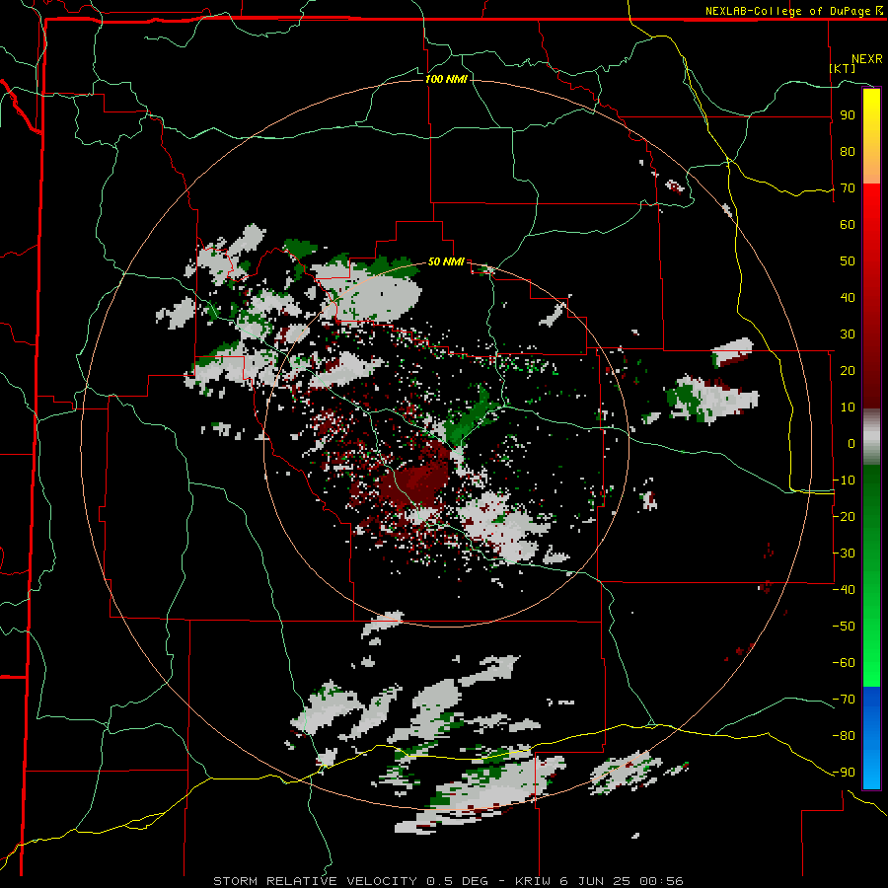Click the 0 value on velocity scale
The image size is (888, 888).
(851, 444)
